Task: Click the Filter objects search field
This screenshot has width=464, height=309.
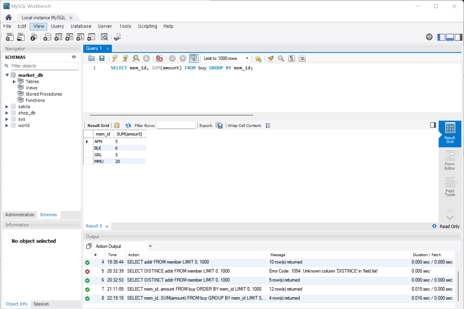Action: (44, 66)
